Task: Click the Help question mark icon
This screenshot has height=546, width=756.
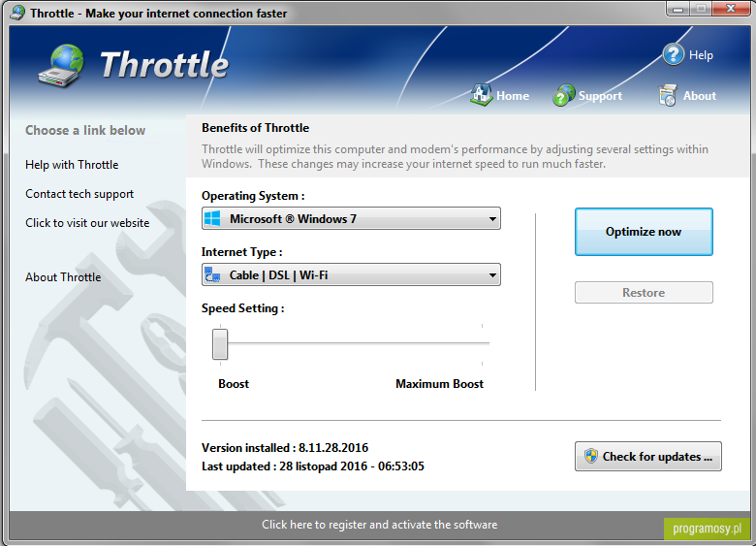Action: pyautogui.click(x=673, y=54)
